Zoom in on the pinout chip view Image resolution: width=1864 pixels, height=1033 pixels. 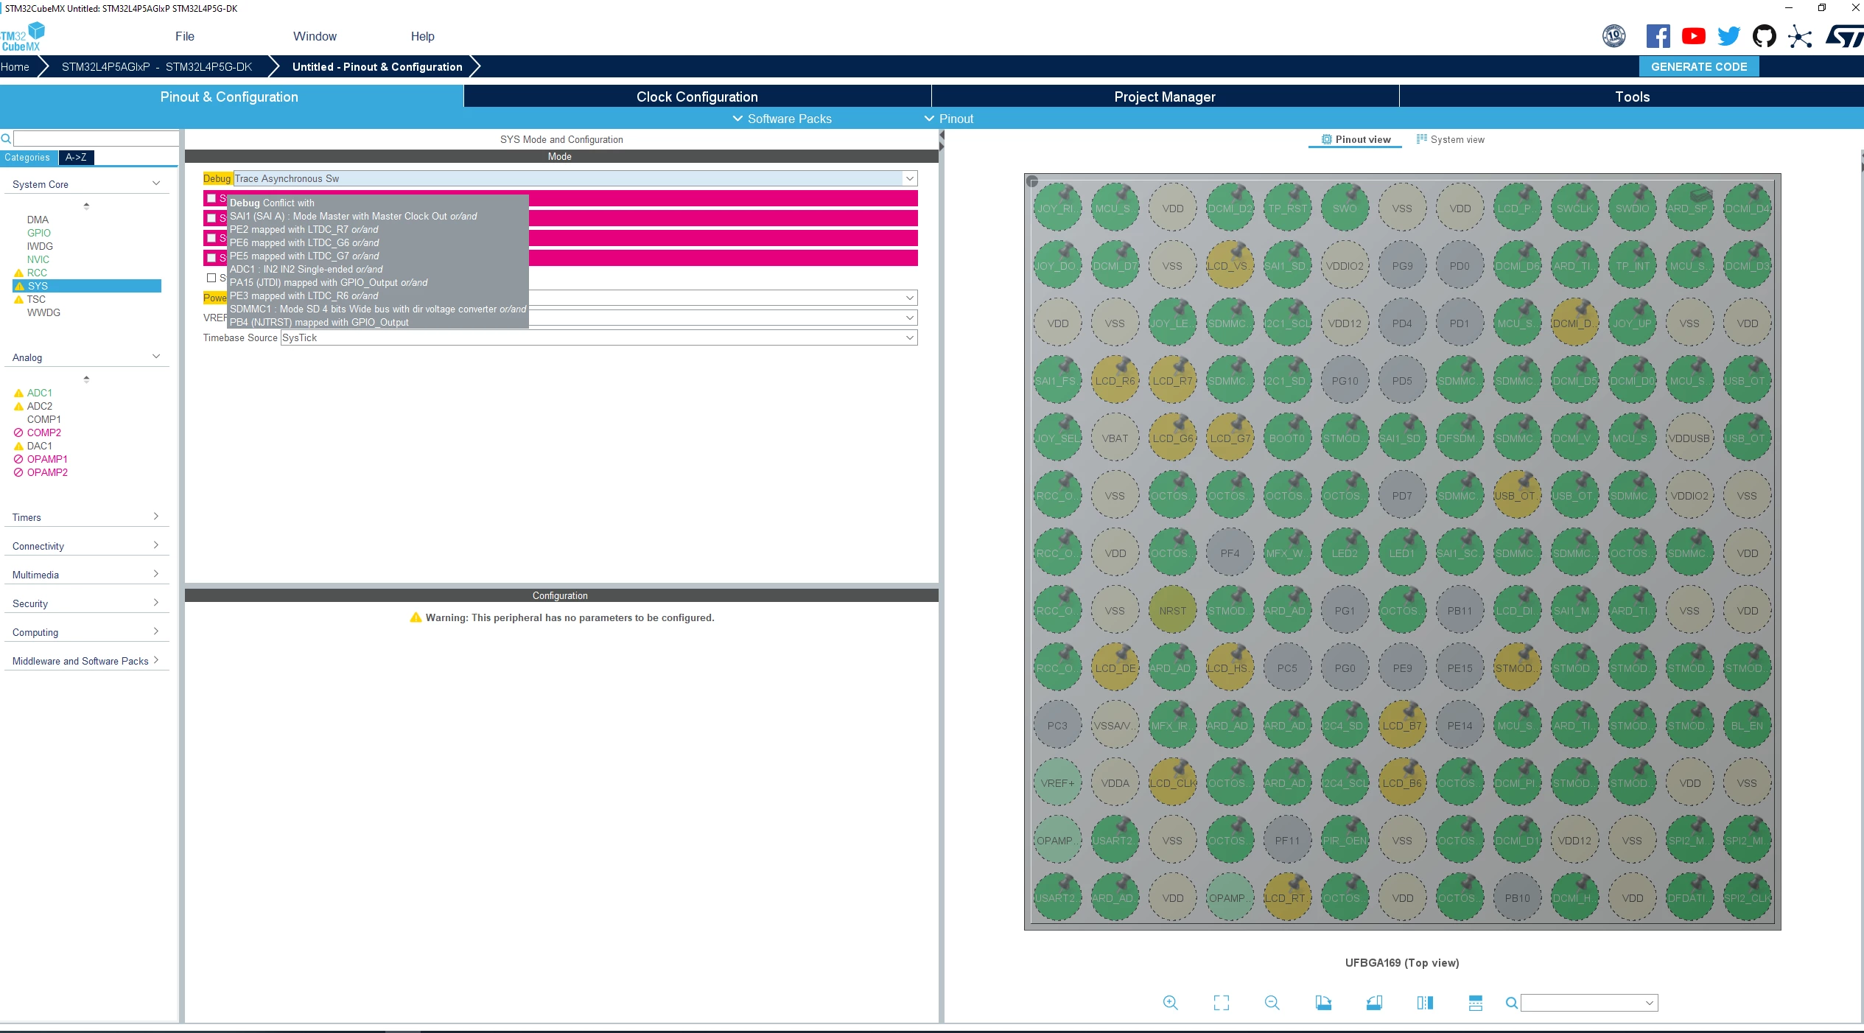[1170, 1002]
